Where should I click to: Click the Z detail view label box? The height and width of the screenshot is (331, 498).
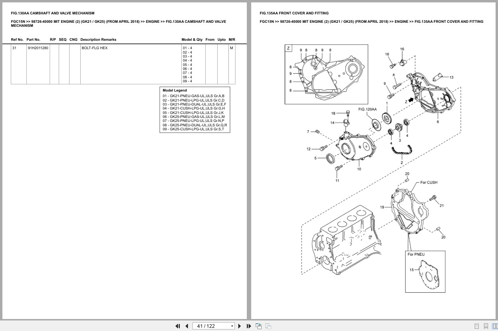coord(288,48)
